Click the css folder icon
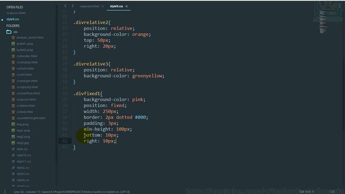This screenshot has height=194, width=345. click(x=9, y=32)
